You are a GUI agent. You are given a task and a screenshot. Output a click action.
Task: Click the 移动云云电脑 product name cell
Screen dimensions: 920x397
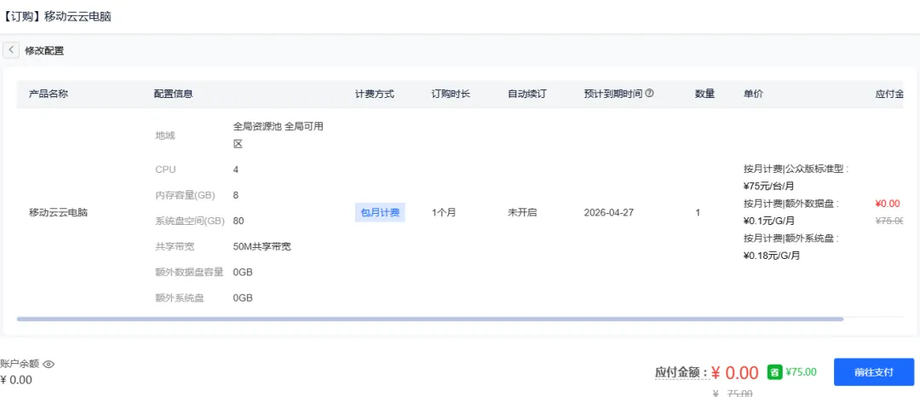(x=58, y=213)
